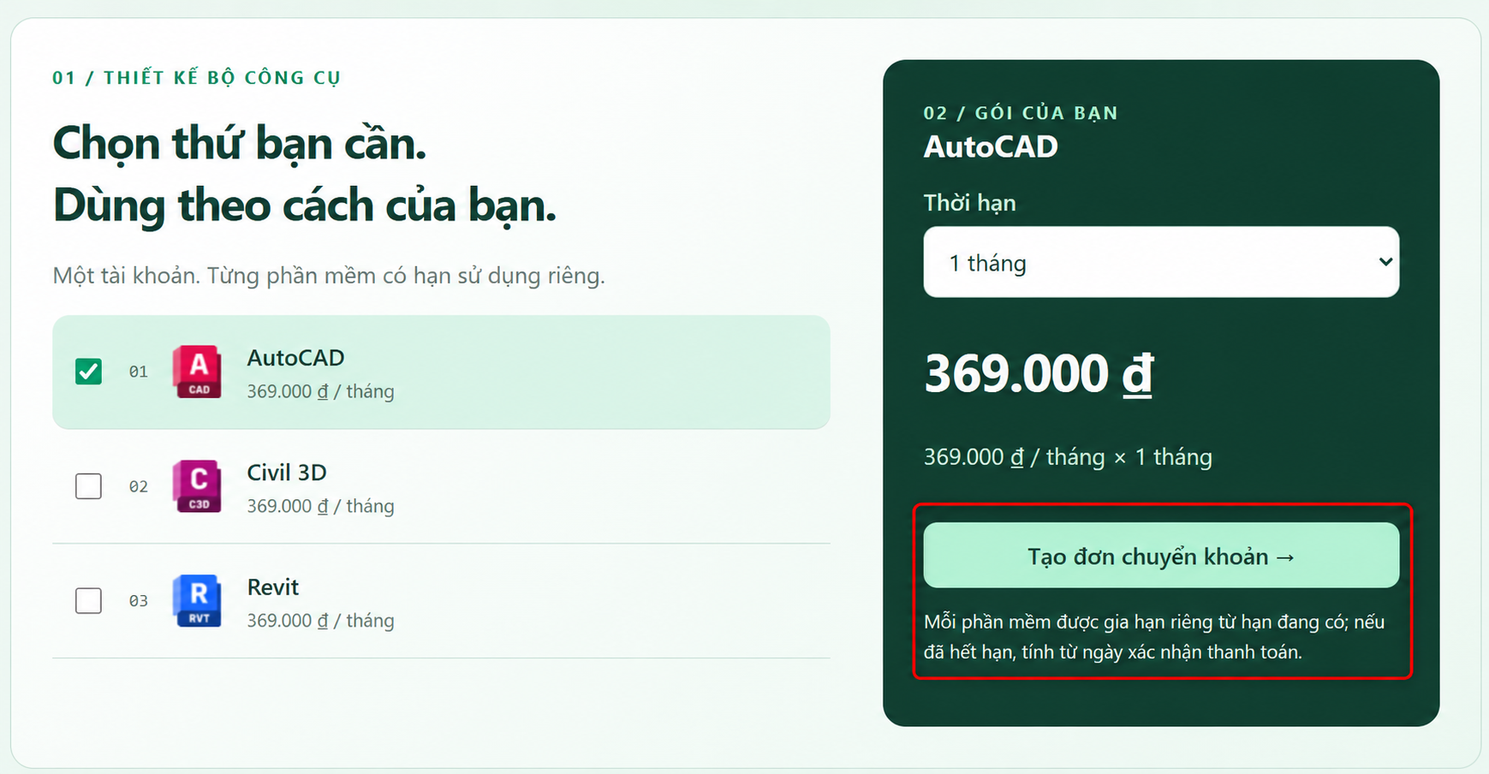
Task: Open the Thời hạn 1 tháng dropdown
Action: [x=1161, y=262]
